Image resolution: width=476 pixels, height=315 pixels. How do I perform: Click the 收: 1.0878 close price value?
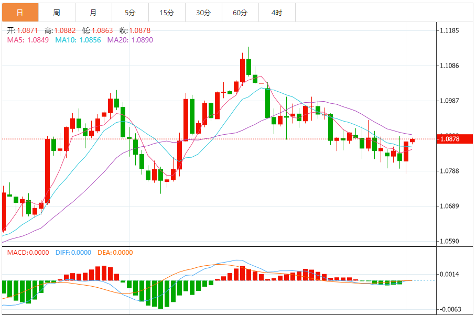pos(135,30)
